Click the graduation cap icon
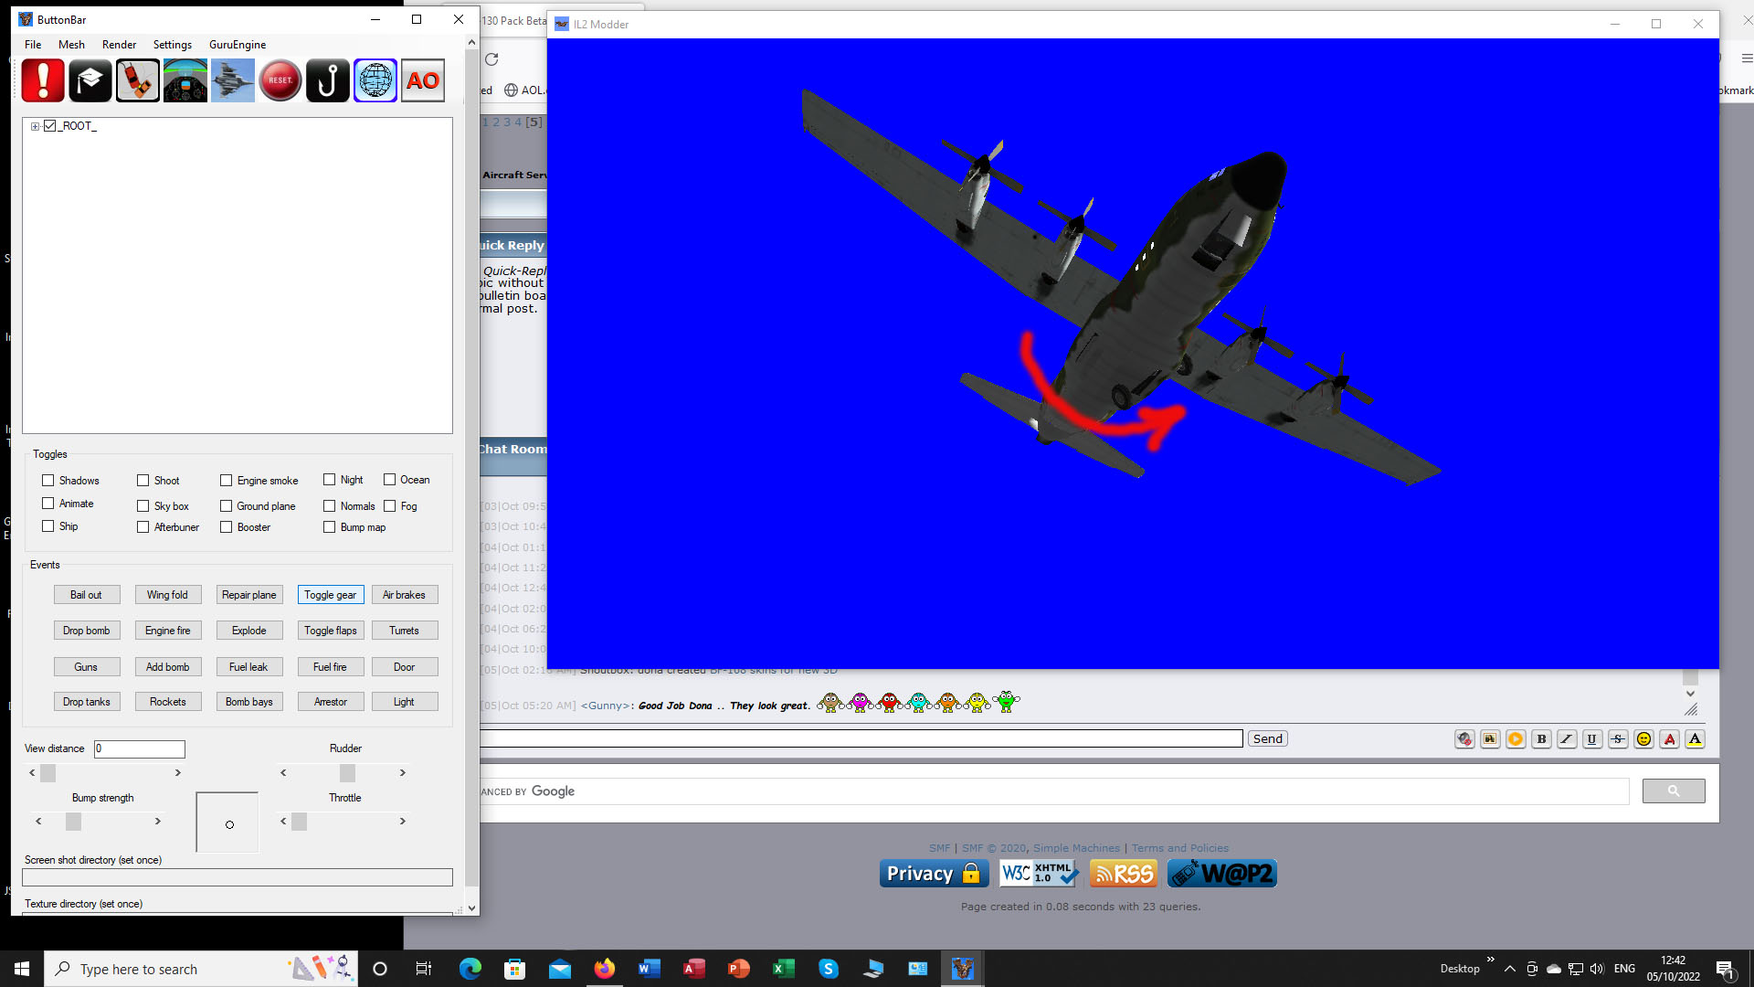 coord(90,80)
